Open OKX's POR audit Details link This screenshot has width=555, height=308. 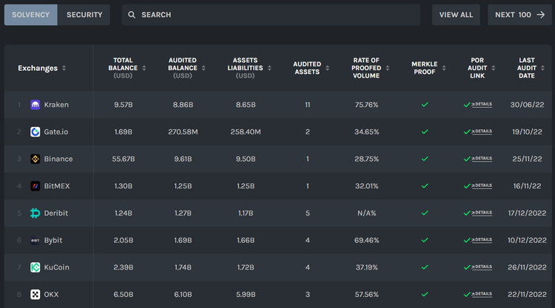pyautogui.click(x=482, y=294)
